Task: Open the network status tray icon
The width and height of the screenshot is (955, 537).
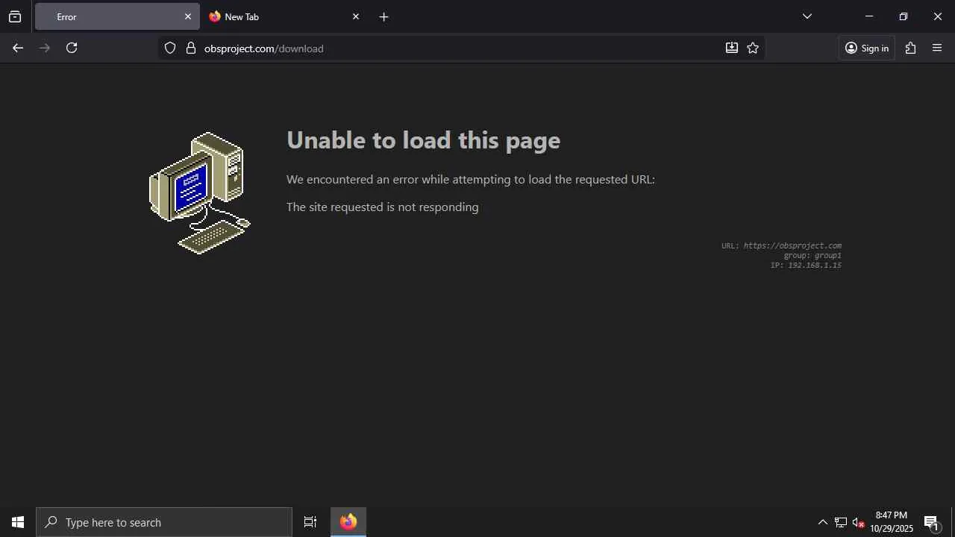Action: pyautogui.click(x=841, y=522)
